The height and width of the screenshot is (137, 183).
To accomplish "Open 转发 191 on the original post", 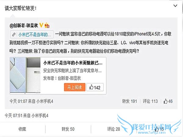I will click(x=130, y=101).
